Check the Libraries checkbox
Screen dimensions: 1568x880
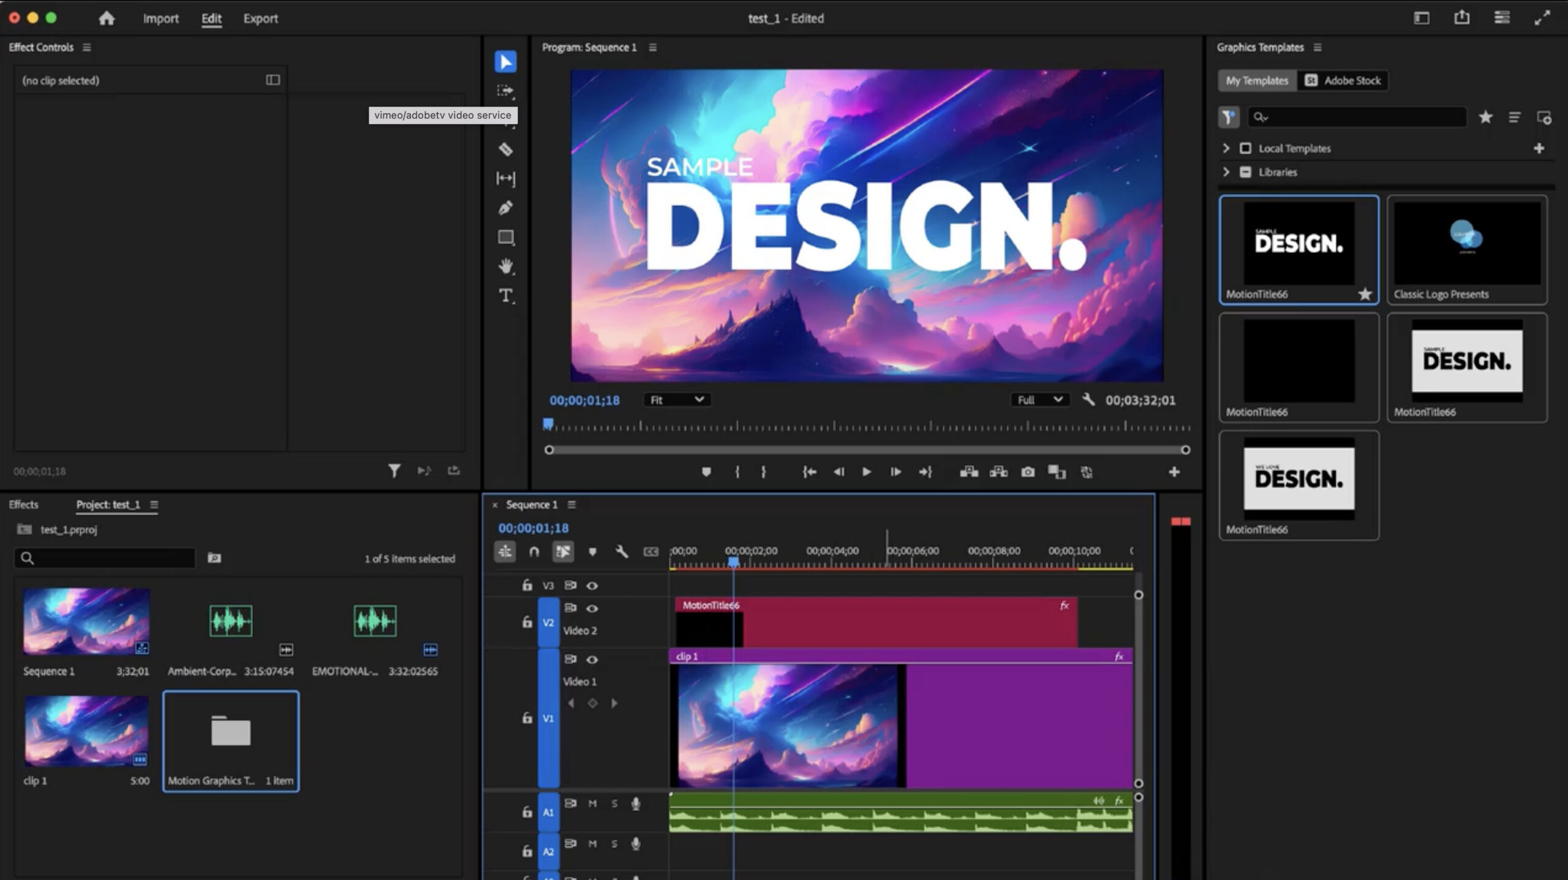pyautogui.click(x=1245, y=172)
